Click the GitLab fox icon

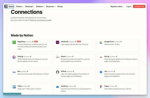(101, 57)
